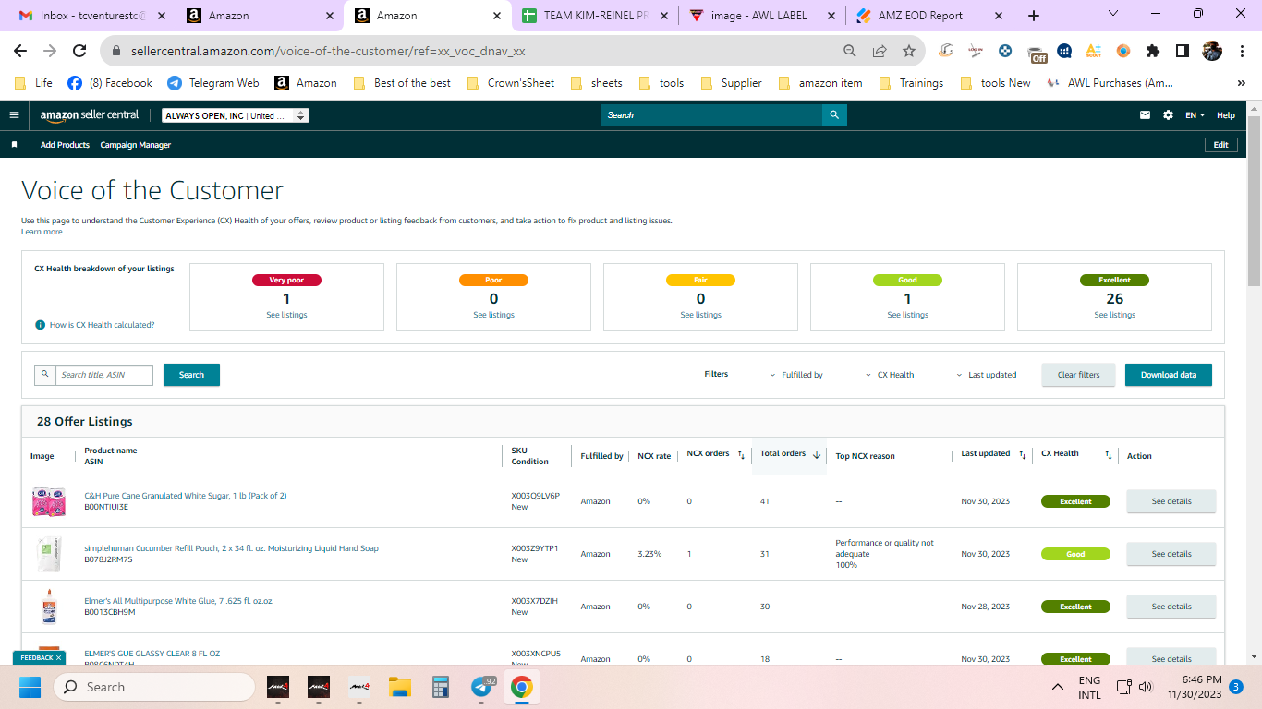Viewport: 1262px width, 709px height.
Task: Click the Clear filters button
Action: 1079,375
